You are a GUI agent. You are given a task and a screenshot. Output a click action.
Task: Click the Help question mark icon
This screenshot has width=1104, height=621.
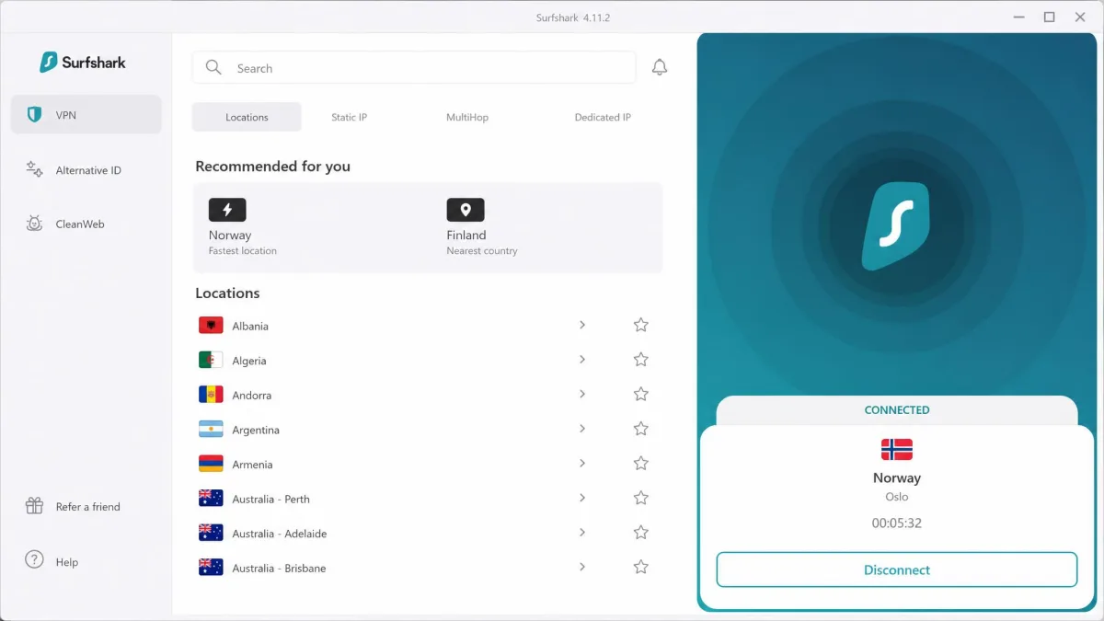click(35, 560)
